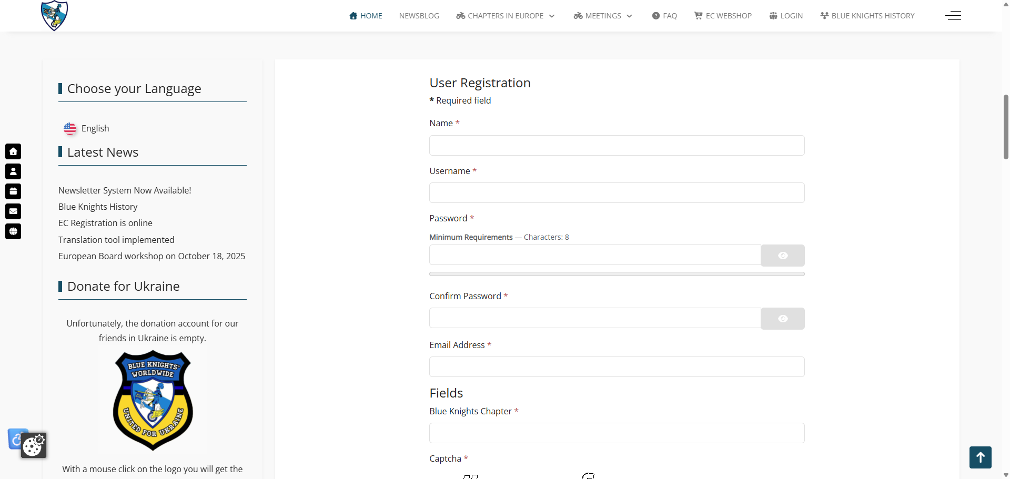This screenshot has width=1010, height=479.
Task: Open the hamburger menu in the top right
Action: pyautogui.click(x=953, y=16)
